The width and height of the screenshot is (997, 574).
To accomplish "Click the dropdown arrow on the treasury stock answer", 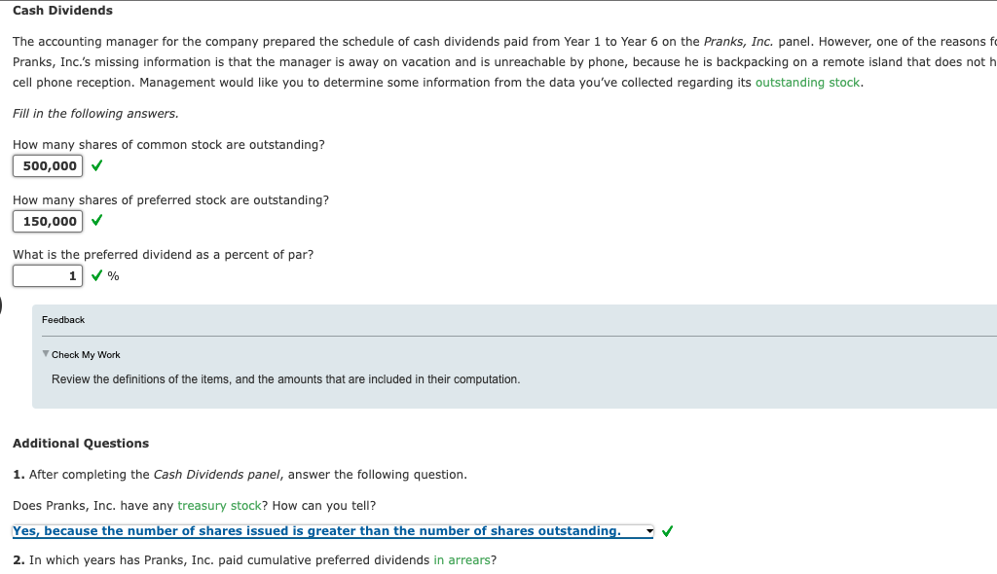I will coord(649,531).
